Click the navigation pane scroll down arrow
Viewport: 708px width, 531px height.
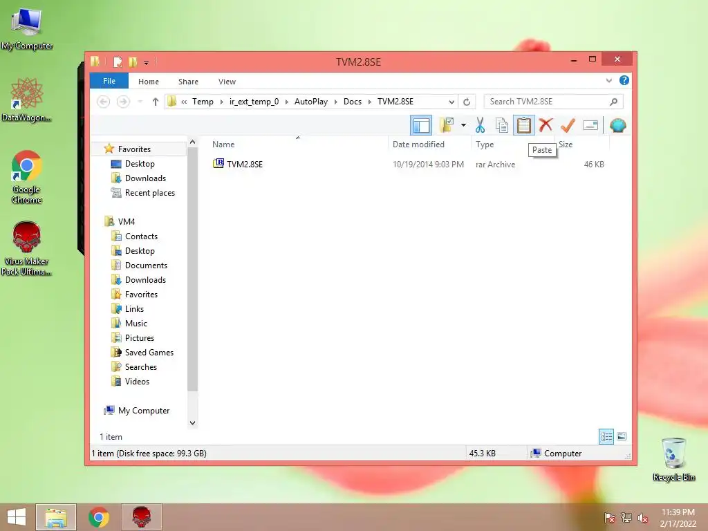click(193, 423)
